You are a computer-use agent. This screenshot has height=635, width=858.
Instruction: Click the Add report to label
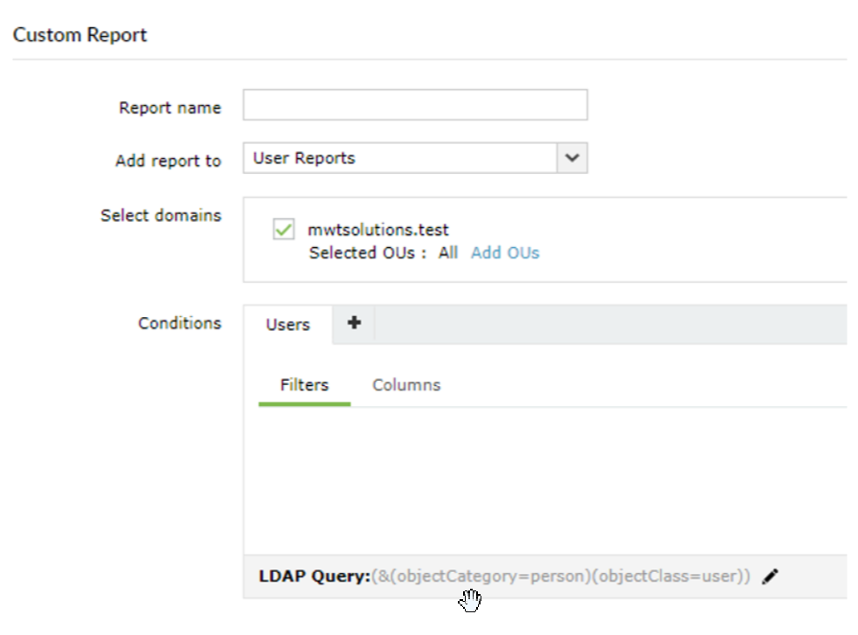pos(168,162)
